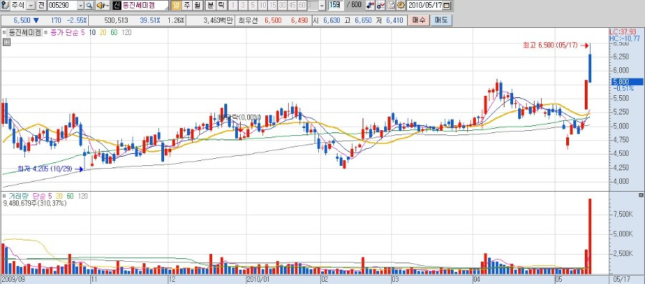
Task: Click the 거래량 단순 volume label
Action: [x=27, y=197]
